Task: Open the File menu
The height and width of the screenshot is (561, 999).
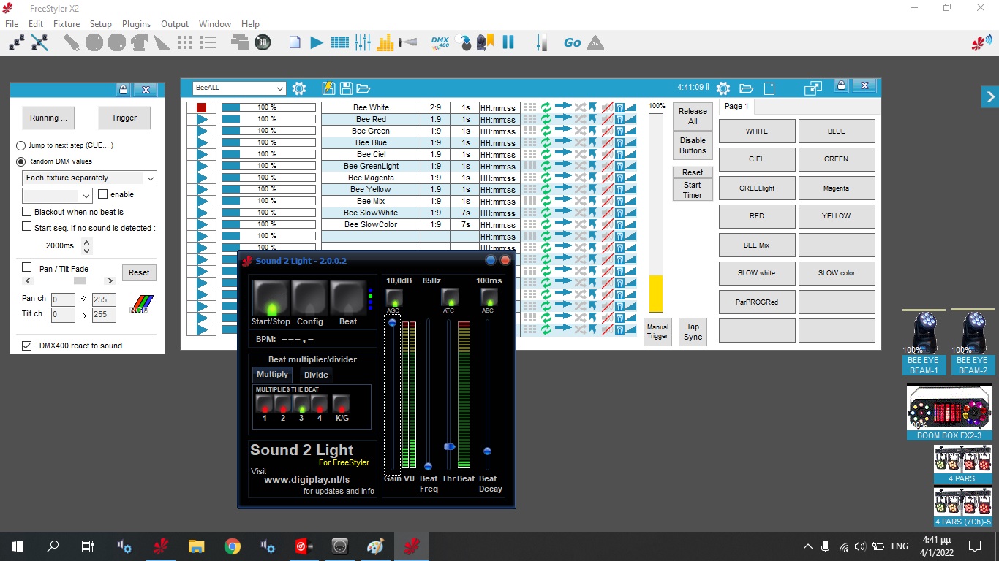Action: click(12, 24)
